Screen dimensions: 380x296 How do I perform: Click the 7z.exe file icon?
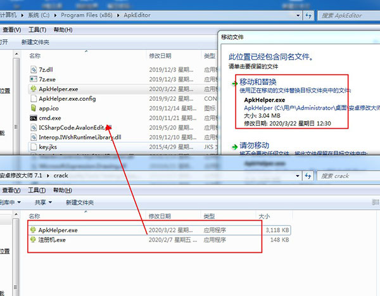coord(33,79)
